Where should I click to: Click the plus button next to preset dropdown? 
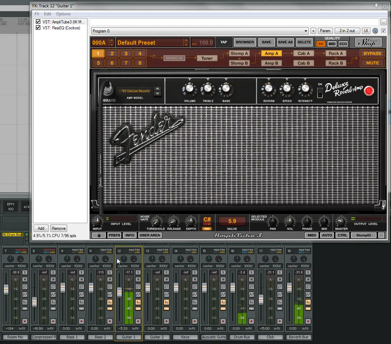click(x=313, y=31)
